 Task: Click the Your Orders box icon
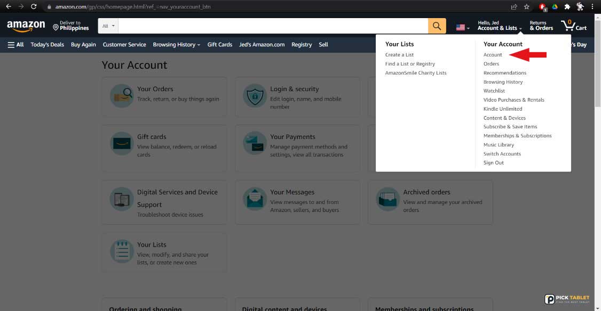click(x=122, y=96)
